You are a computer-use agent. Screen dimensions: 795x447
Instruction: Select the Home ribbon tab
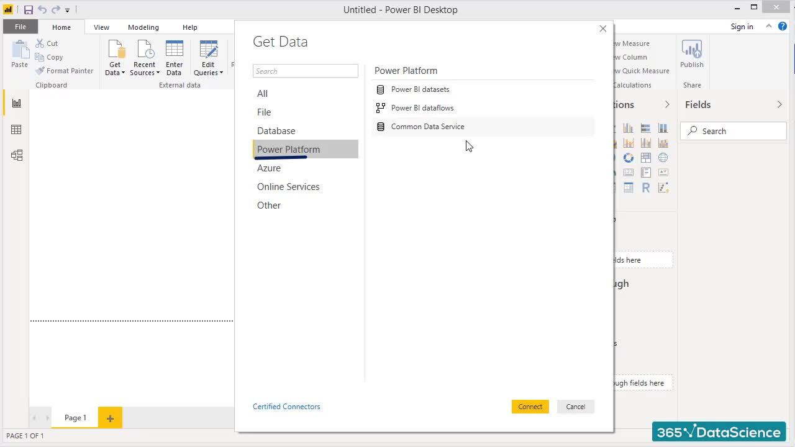pos(61,27)
